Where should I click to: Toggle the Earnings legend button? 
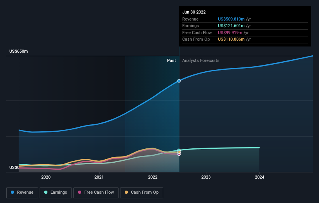56,193
